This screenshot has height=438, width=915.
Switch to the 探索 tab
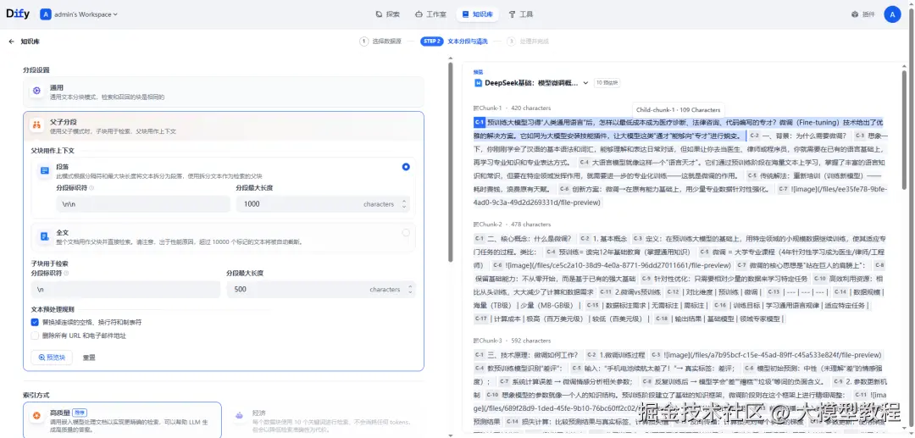point(387,14)
